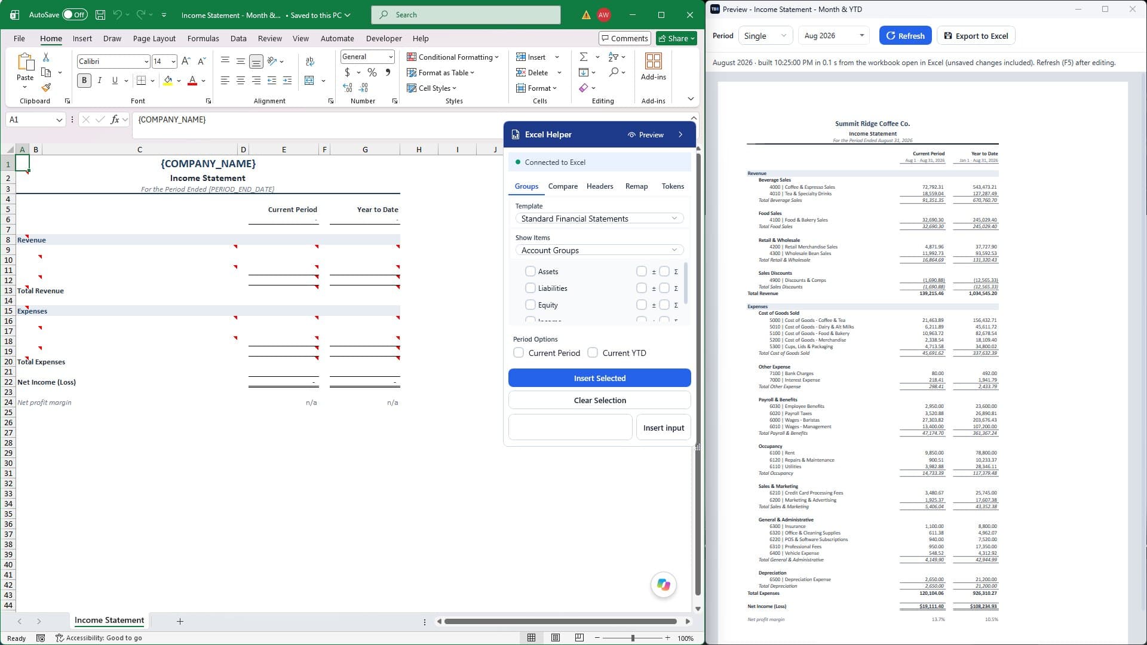Click the Copilot icon over the worksheet

click(663, 585)
